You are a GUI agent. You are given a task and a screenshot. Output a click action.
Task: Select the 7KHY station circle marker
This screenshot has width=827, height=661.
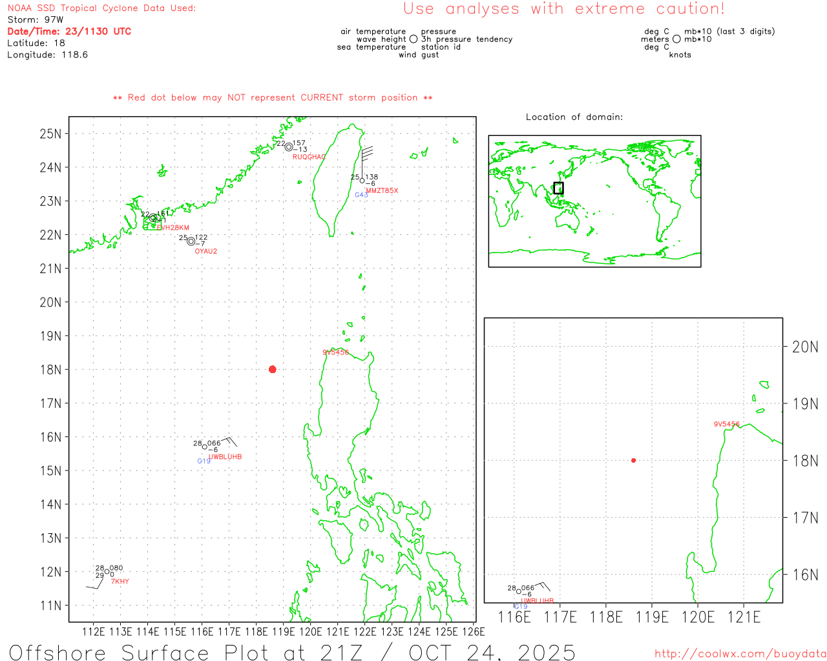107,571
